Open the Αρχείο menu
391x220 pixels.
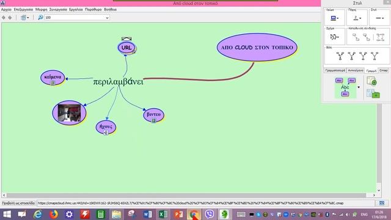click(x=6, y=9)
